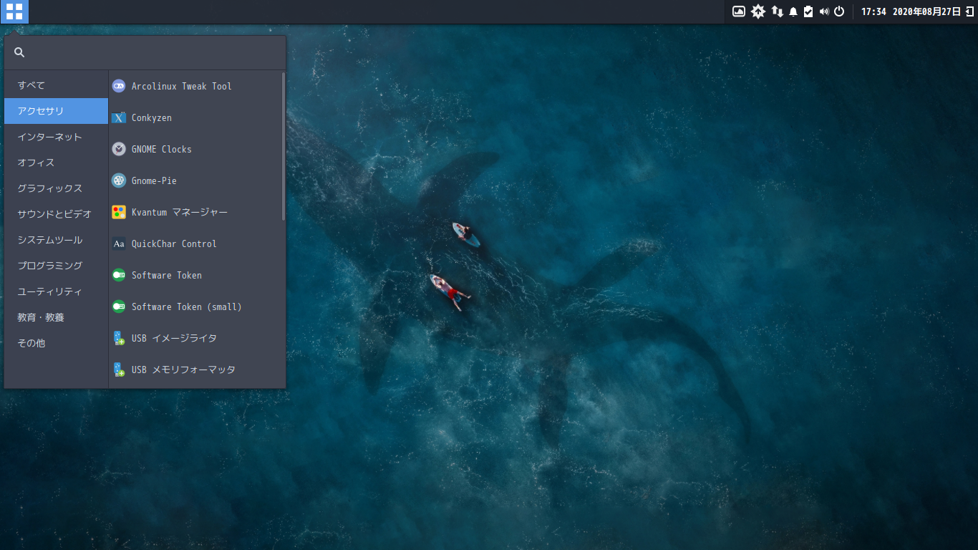Click the QuickChar Control label text
Screen dimensions: 978x550
pyautogui.click(x=174, y=243)
